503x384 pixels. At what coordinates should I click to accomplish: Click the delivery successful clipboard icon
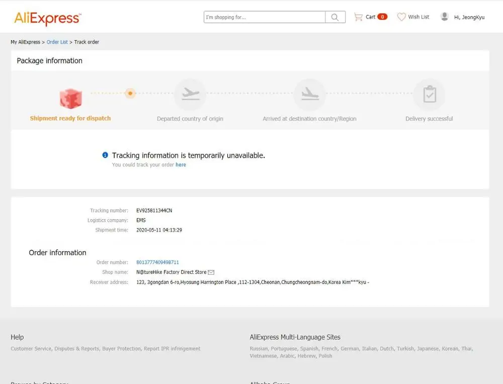pyautogui.click(x=429, y=94)
